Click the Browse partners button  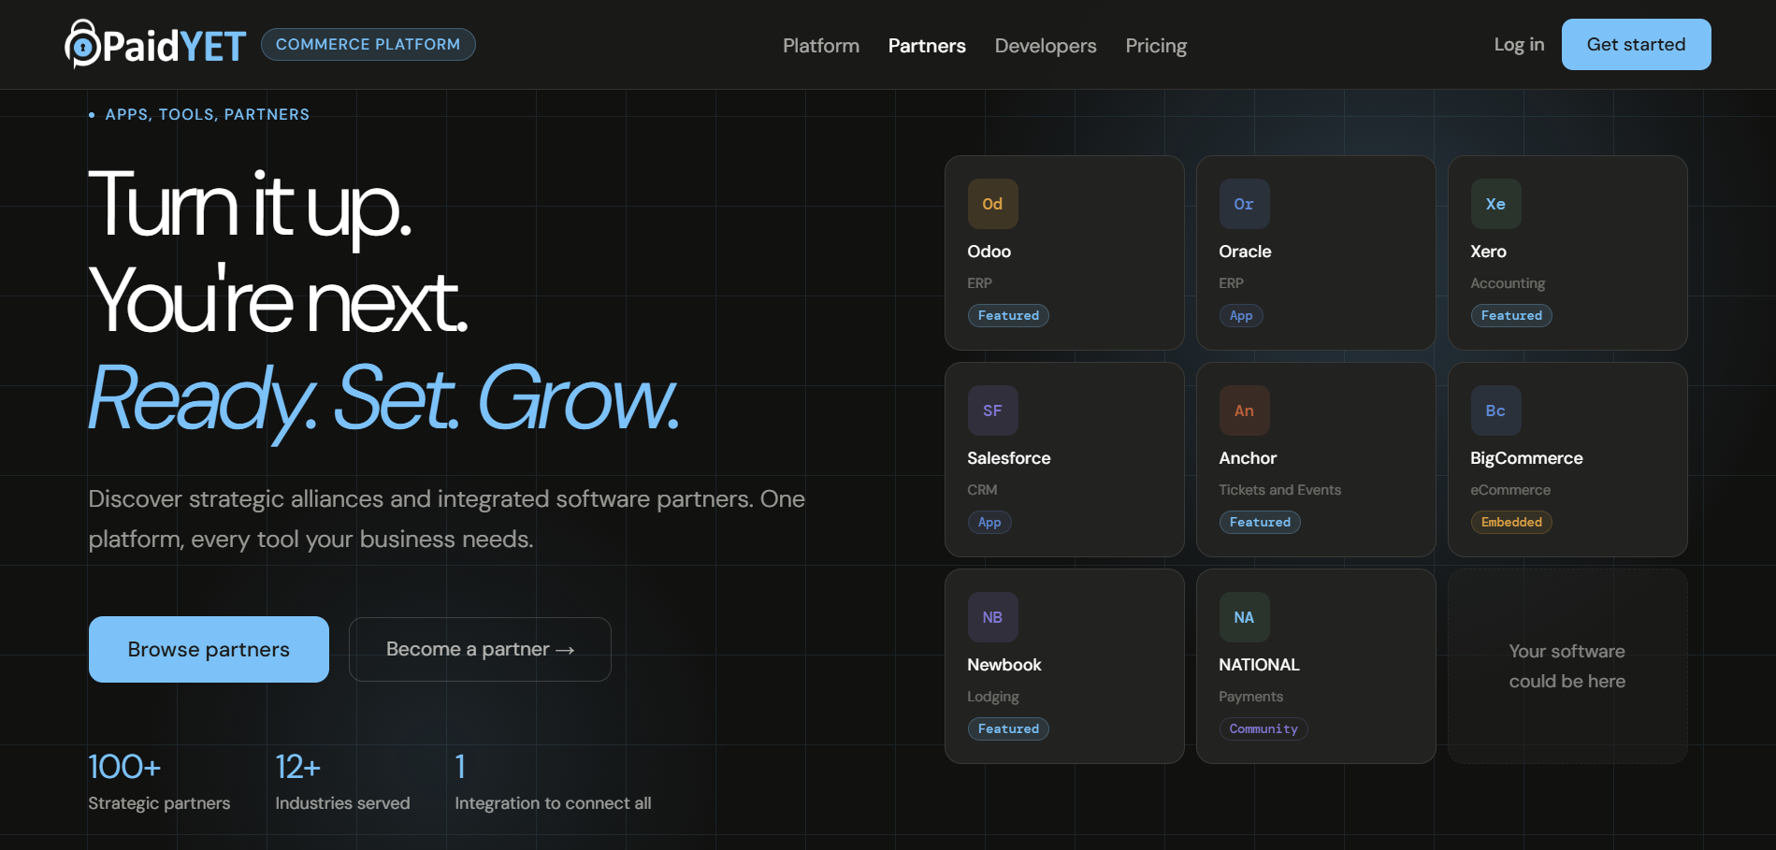tap(209, 649)
